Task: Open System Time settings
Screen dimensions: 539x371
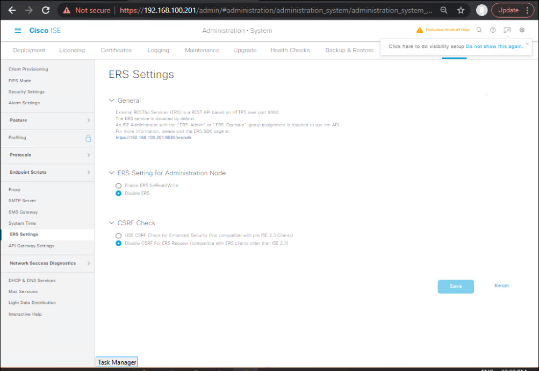Action: [x=22, y=223]
